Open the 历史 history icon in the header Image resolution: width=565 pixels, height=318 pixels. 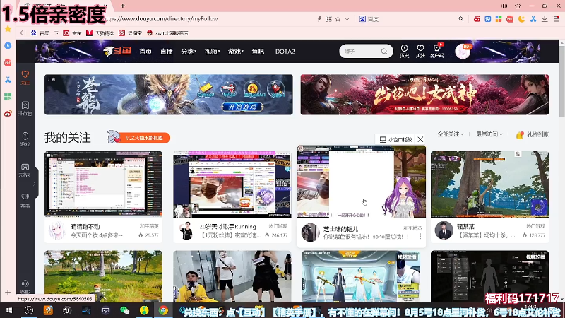pos(404,51)
